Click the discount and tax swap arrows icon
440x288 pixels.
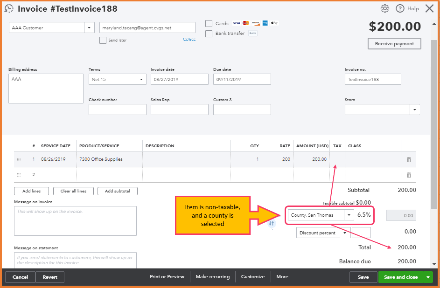tap(272, 223)
